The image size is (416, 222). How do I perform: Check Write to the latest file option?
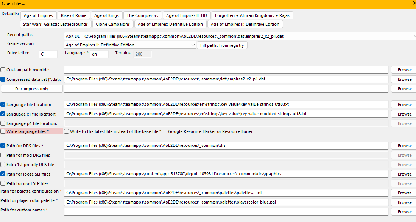[67, 131]
